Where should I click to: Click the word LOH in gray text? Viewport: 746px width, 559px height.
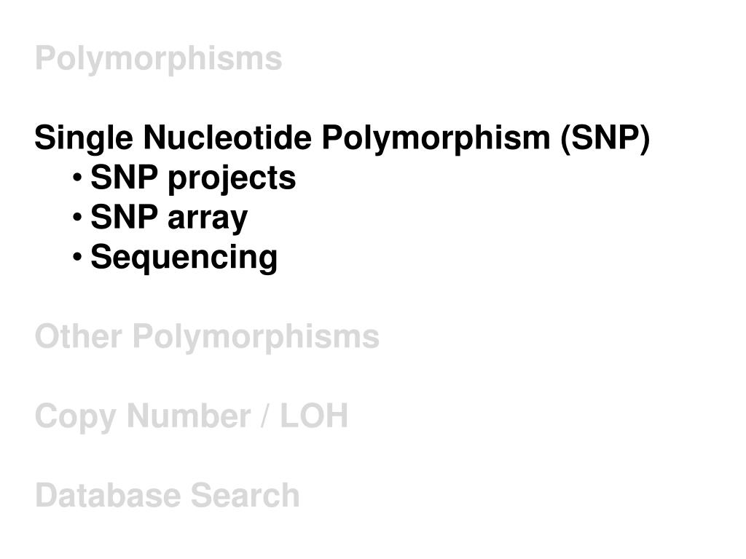coord(314,416)
